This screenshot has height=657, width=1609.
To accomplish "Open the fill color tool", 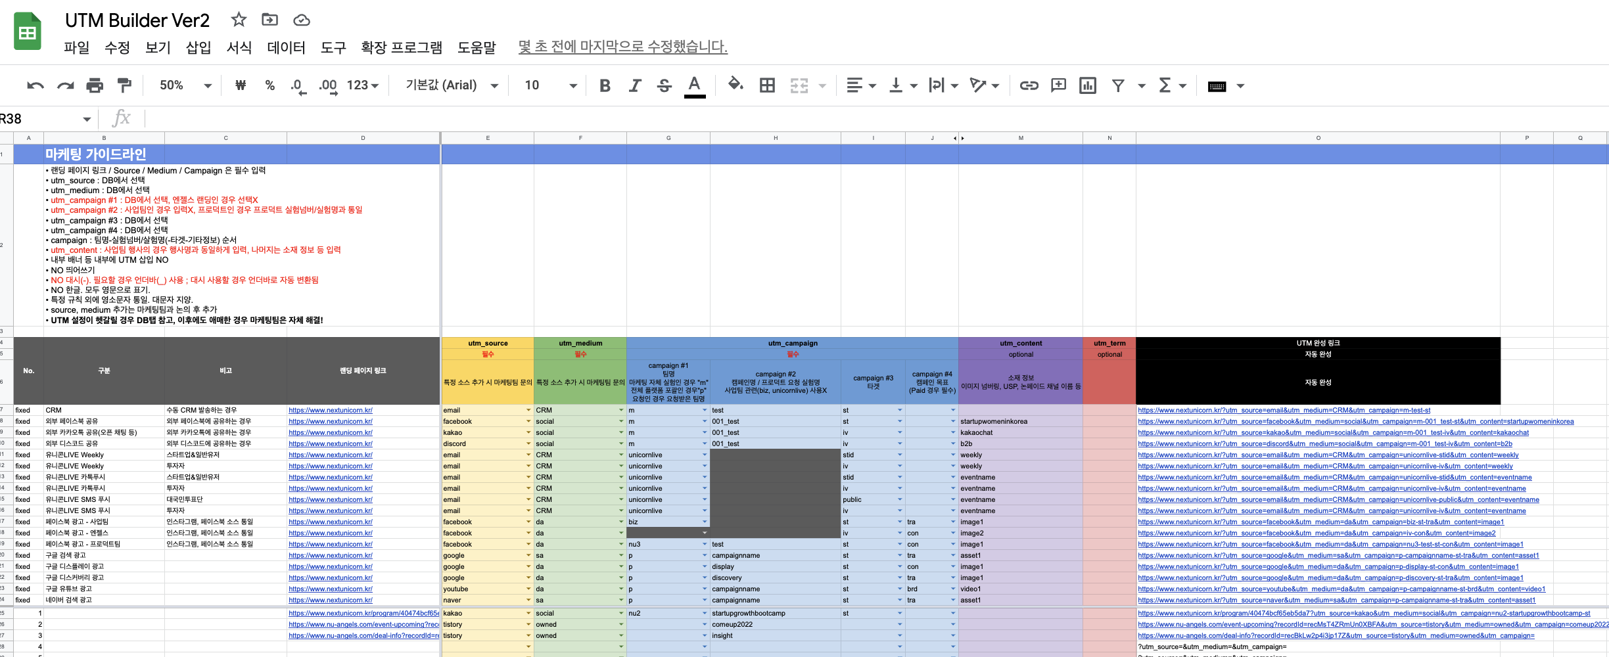I will 735,85.
